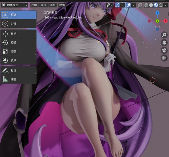Screen dimensions: 169x157
Task: Switch to wireframe viewport shading
Action: point(146,5)
